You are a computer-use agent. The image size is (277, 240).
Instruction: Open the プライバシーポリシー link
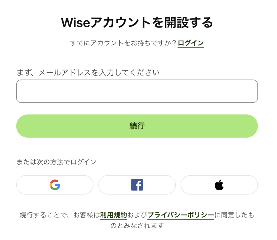[x=180, y=215]
